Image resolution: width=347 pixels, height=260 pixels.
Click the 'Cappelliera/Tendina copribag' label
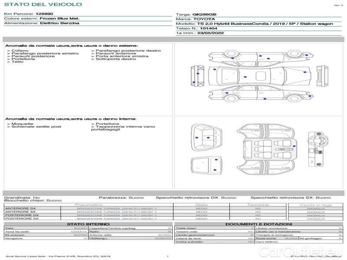point(113,228)
